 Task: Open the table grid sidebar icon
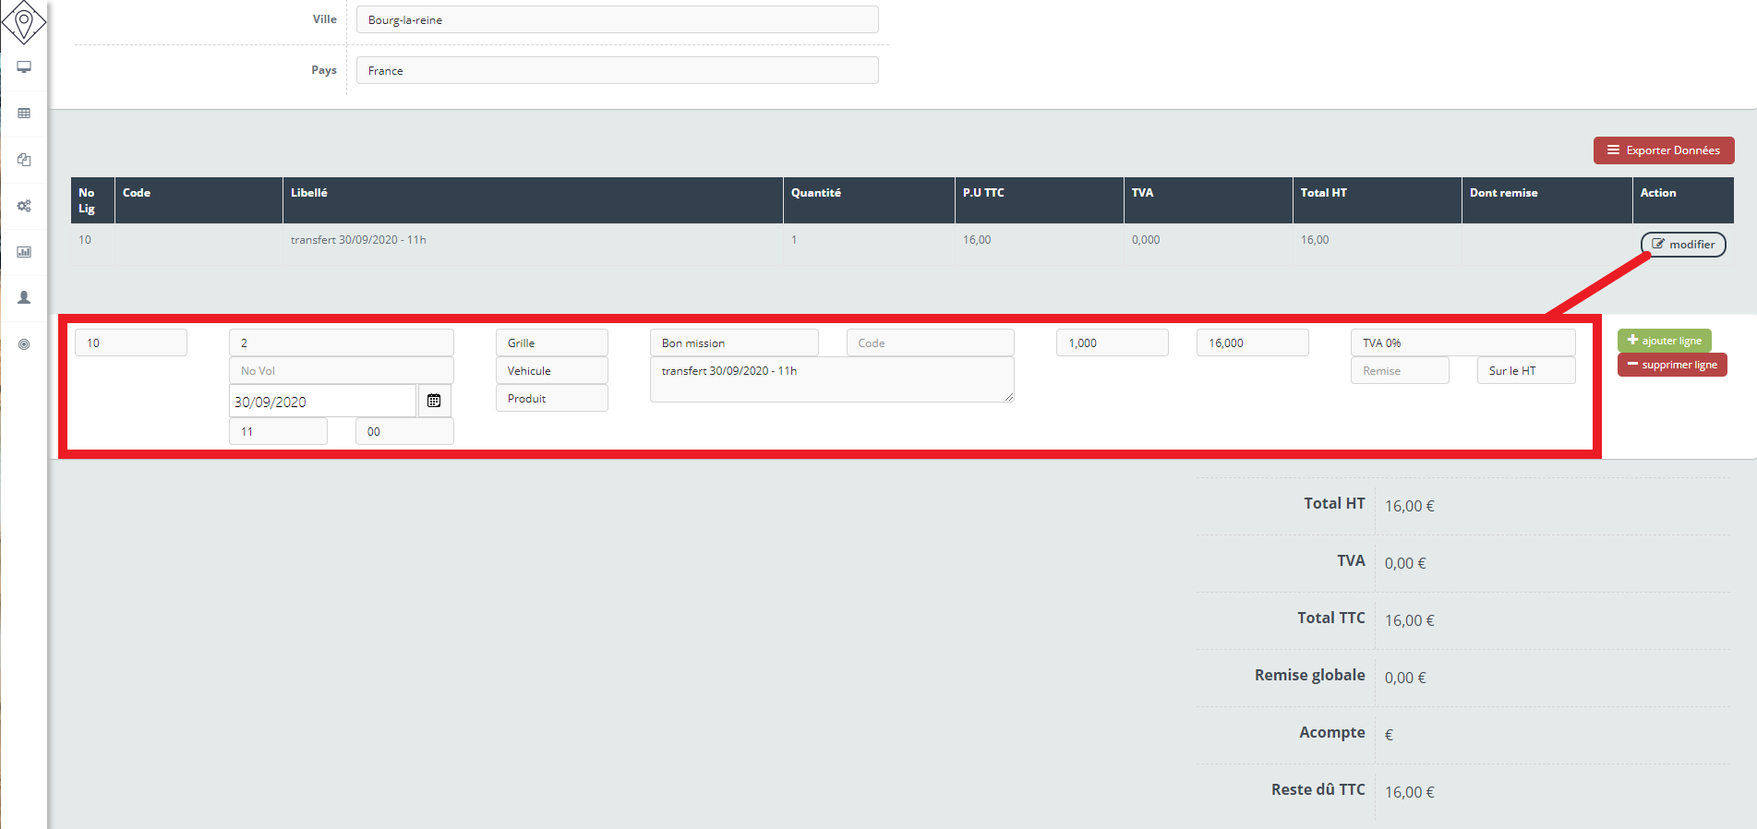(24, 114)
